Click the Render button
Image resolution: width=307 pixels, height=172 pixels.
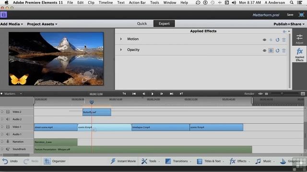[249, 94]
